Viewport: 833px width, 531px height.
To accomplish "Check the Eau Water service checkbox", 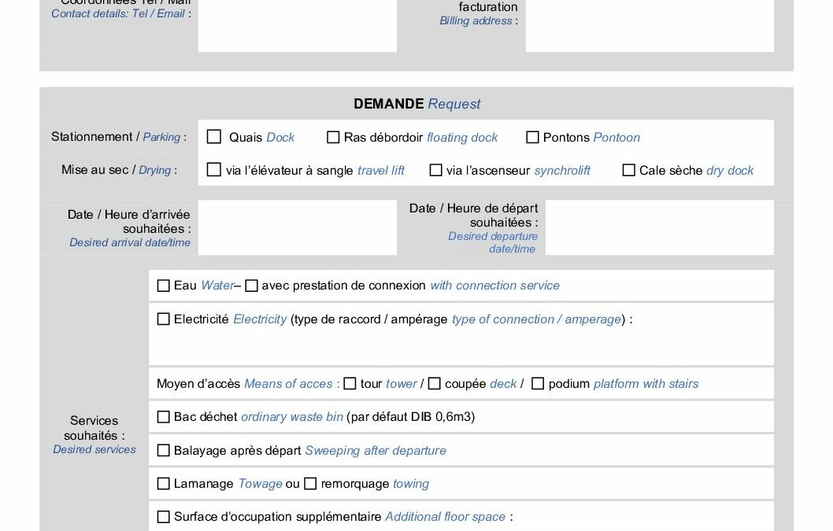I will pos(164,286).
